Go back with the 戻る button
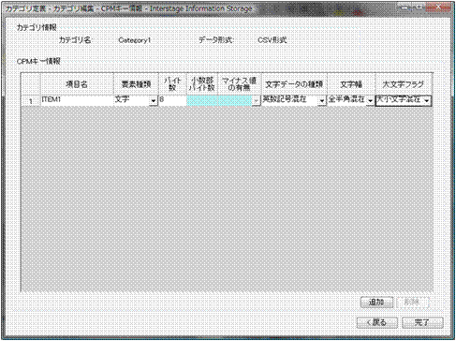 click(377, 322)
